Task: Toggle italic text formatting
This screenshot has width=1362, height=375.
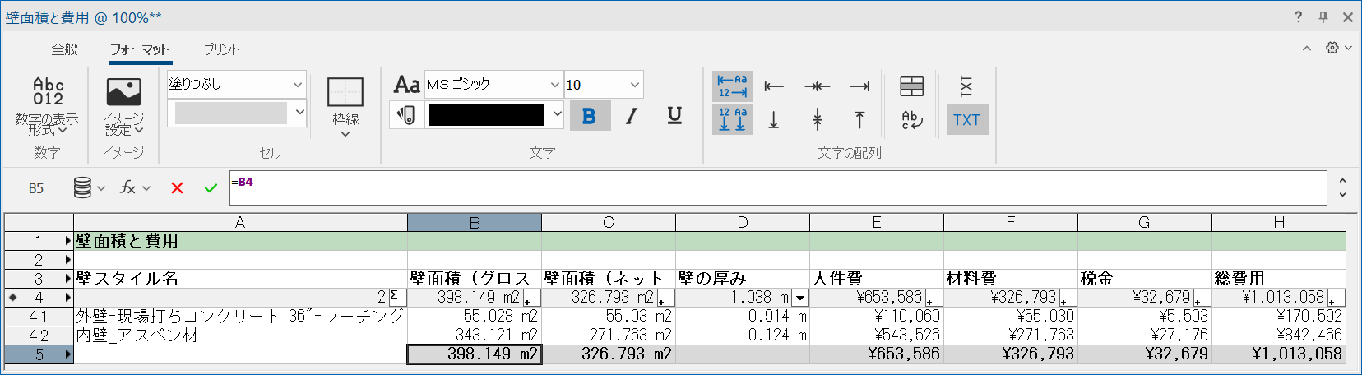Action: click(632, 117)
